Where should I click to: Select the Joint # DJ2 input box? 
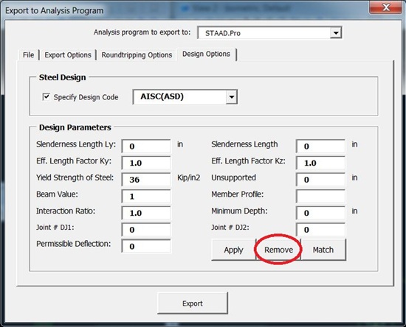pos(320,230)
